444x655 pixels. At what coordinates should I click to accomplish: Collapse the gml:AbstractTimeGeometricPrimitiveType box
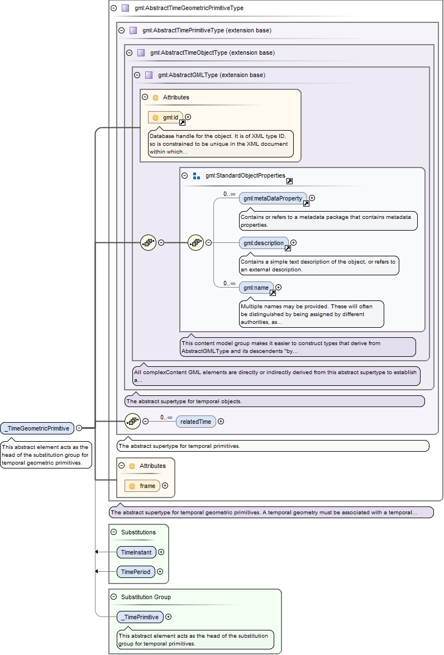pos(113,8)
